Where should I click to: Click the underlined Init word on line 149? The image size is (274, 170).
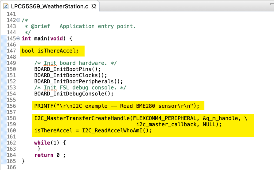pos(50,63)
